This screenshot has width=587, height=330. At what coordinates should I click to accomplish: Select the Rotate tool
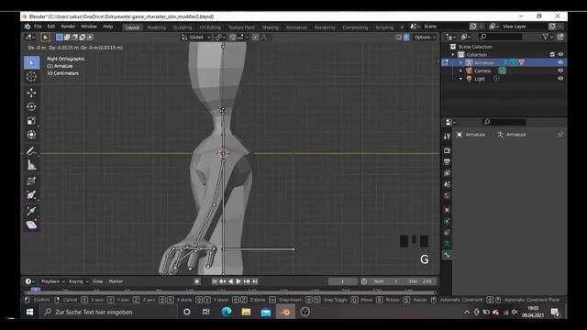[x=31, y=106]
